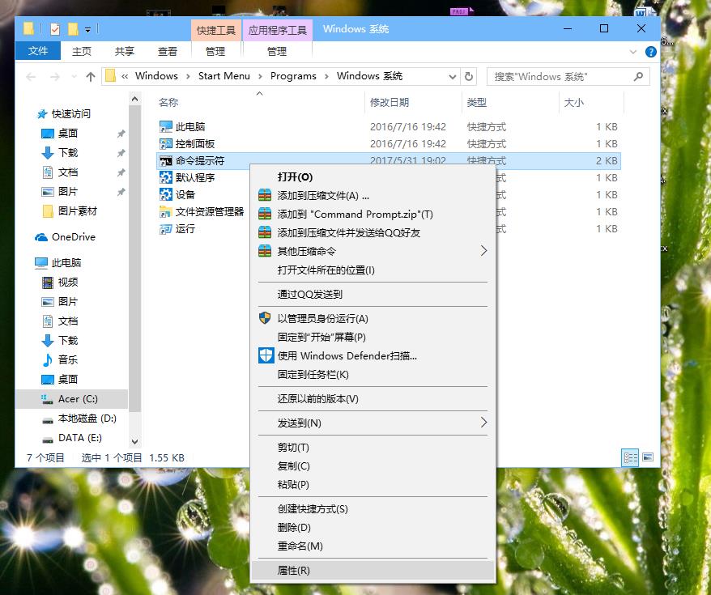
Task: Select Acer (C:) drive in sidebar
Action: [78, 399]
